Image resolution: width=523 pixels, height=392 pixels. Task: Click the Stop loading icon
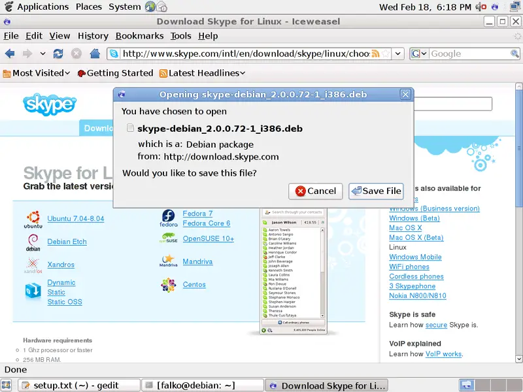pyautogui.click(x=76, y=54)
